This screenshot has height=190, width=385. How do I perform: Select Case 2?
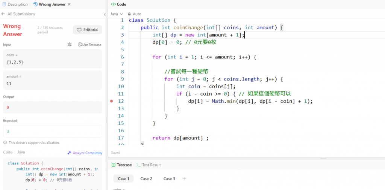[146, 179]
